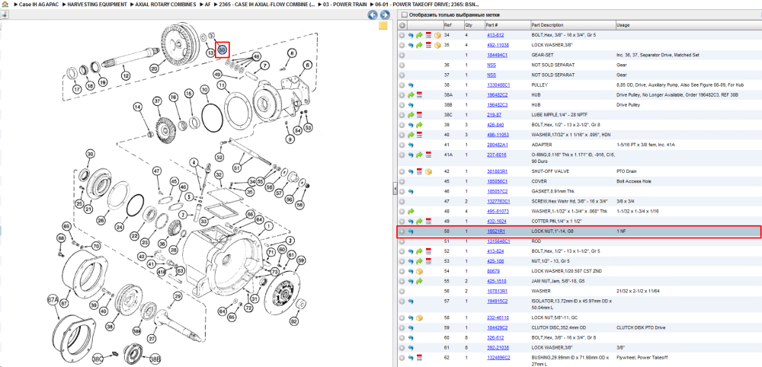Open part number link 184429C2
This screenshot has height=367, width=762.
tap(497, 328)
